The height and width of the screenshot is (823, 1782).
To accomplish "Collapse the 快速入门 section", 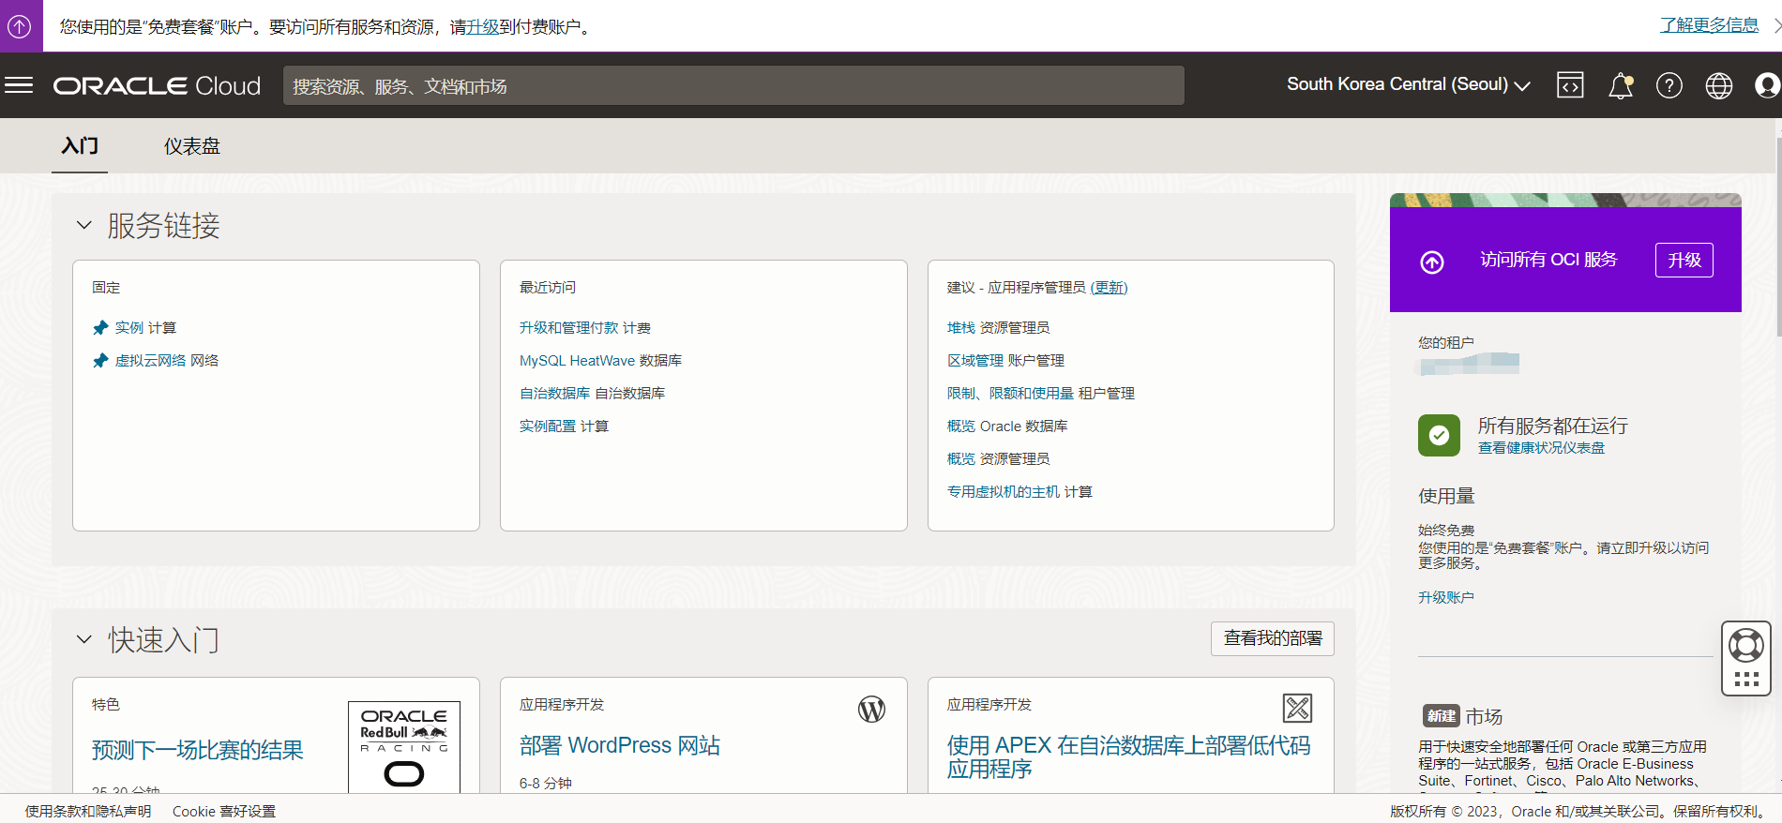I will (83, 639).
